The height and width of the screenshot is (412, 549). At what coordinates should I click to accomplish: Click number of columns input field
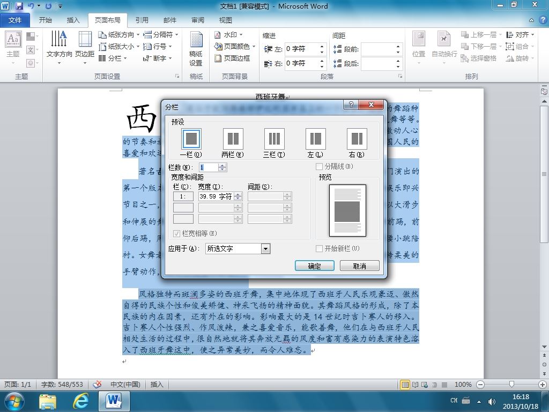pos(209,167)
